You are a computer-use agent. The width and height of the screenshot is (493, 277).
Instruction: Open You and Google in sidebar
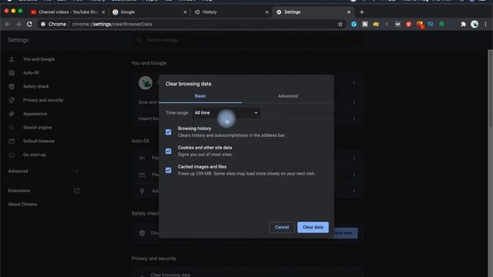point(39,59)
